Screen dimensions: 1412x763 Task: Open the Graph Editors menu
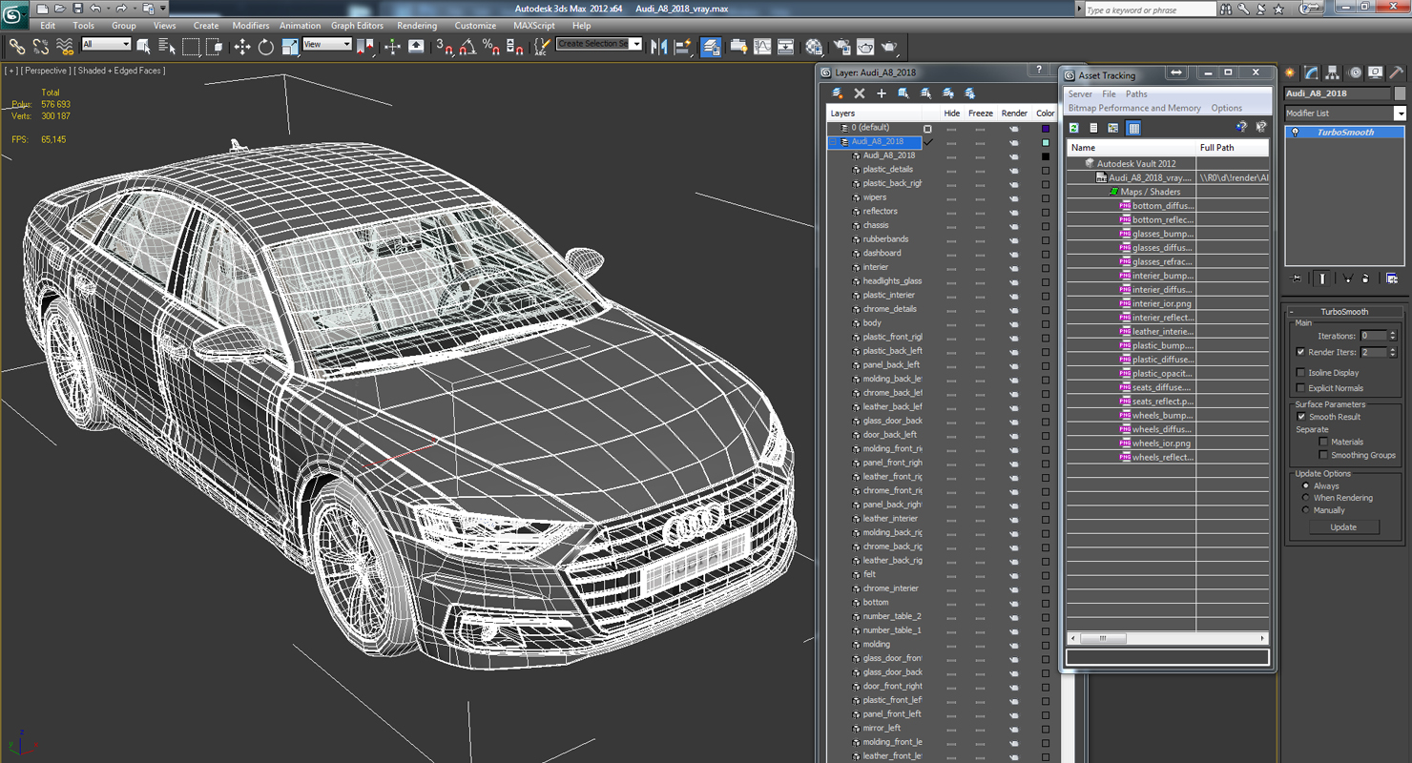pos(357,26)
